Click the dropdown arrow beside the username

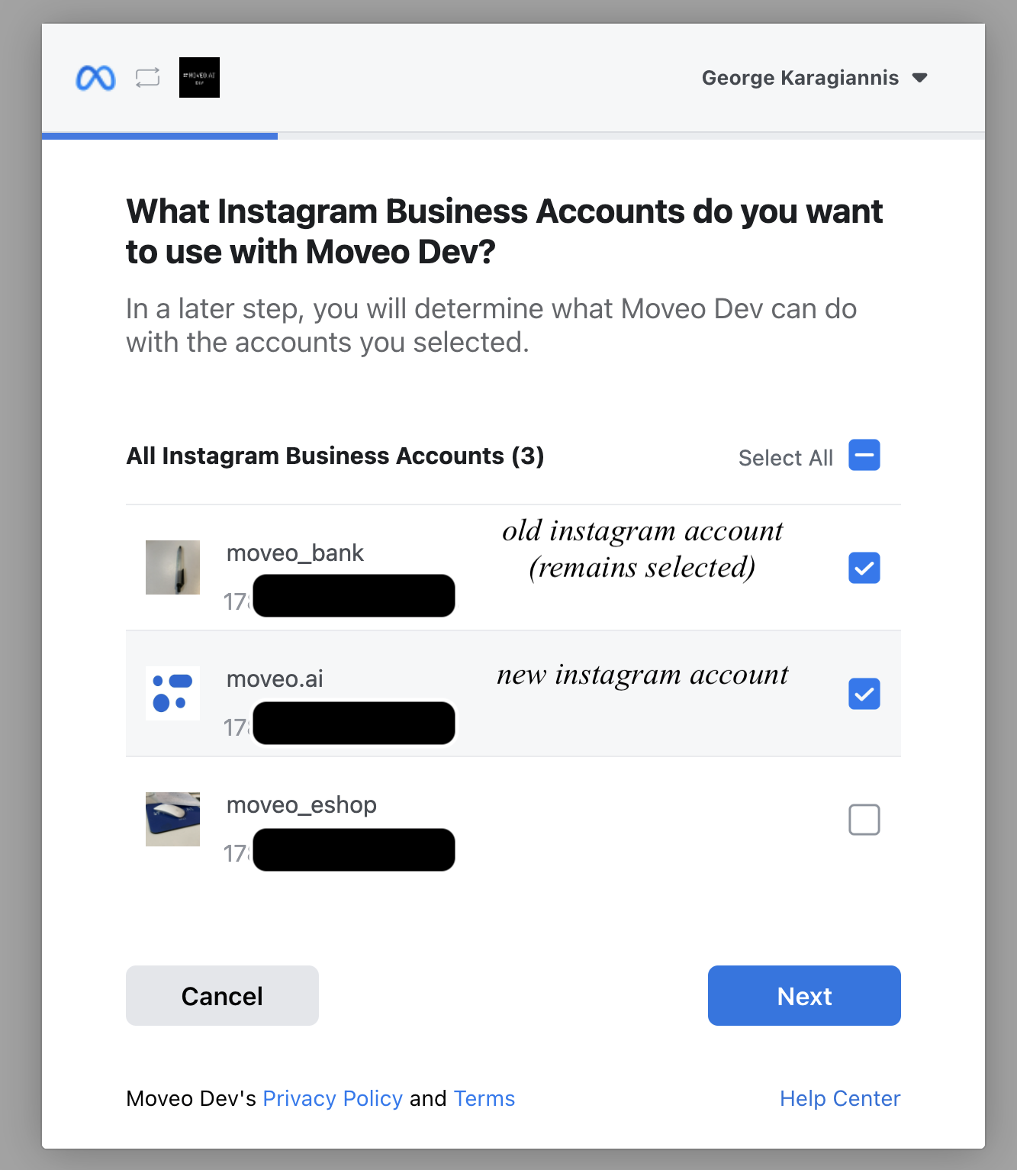pos(920,78)
